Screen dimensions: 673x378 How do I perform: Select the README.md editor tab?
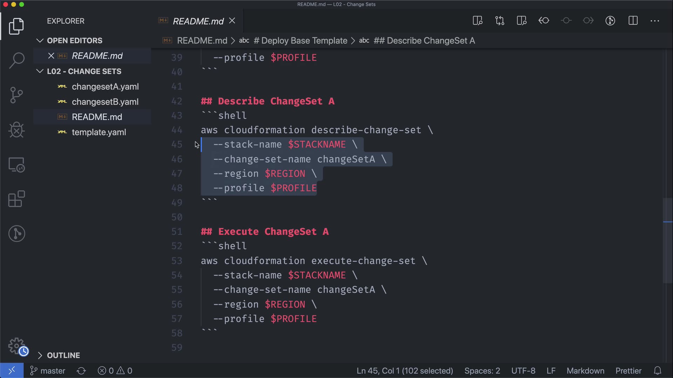tap(198, 21)
